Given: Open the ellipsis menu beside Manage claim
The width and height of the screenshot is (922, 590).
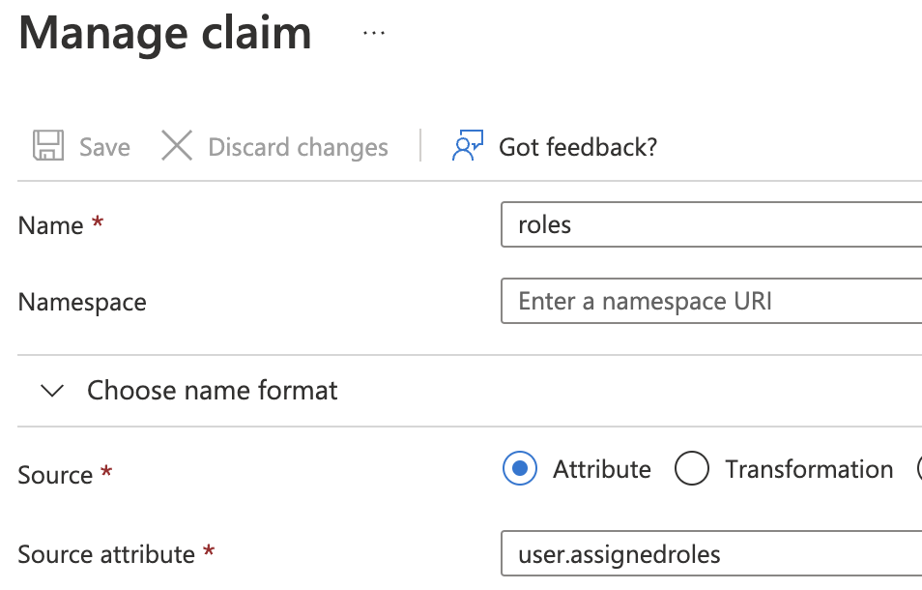Looking at the screenshot, I should [374, 34].
